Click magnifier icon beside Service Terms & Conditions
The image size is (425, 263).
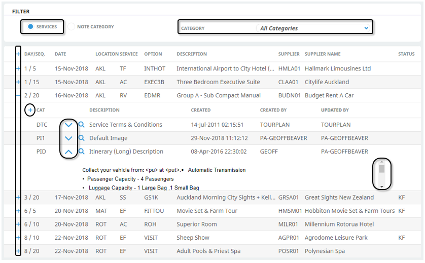click(x=81, y=125)
